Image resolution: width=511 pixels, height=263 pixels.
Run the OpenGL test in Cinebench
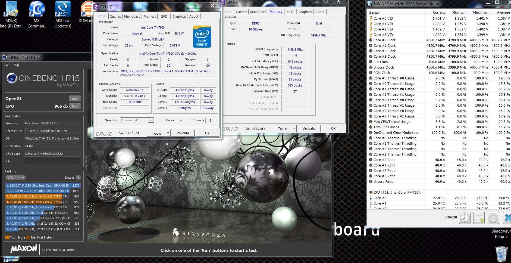[x=75, y=99]
